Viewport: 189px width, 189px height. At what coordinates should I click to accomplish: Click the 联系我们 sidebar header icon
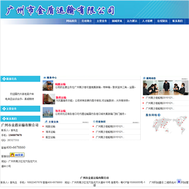click(x=4, y=119)
